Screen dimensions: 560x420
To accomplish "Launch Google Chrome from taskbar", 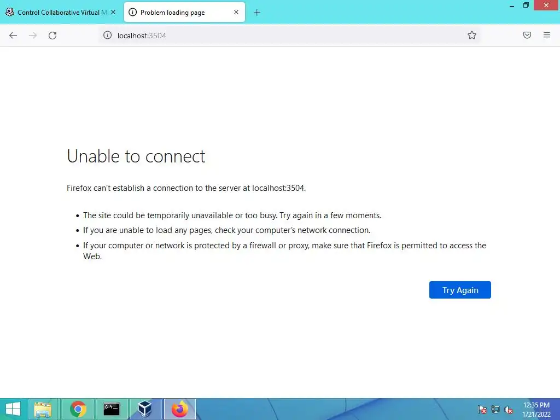I will 78,409.
